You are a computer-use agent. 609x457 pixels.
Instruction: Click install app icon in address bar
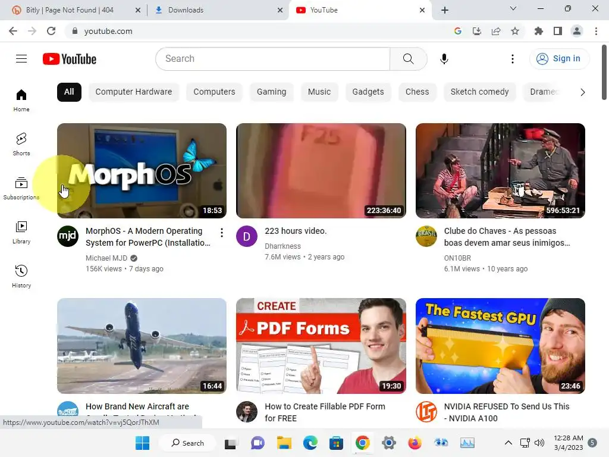[x=476, y=31]
